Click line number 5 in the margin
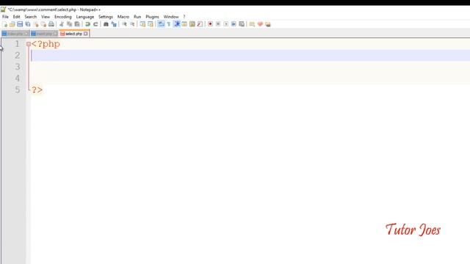470x264 pixels. point(18,89)
